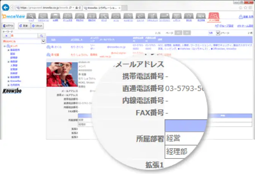
Task: Click the member icon in the red selected row
Action: (x=48, y=55)
